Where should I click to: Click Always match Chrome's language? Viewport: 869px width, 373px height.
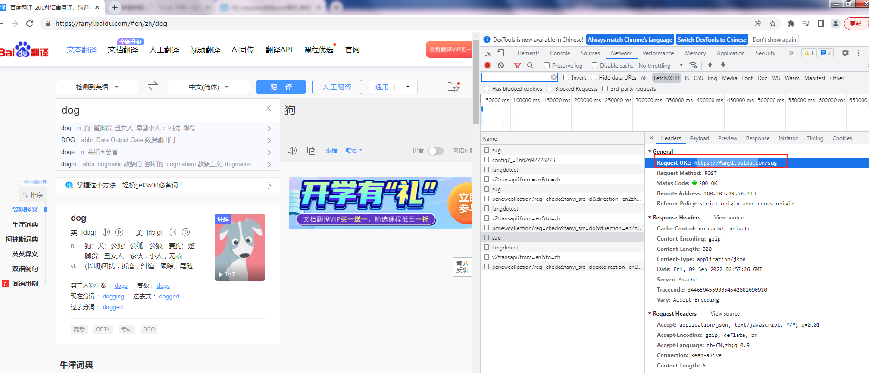click(630, 40)
